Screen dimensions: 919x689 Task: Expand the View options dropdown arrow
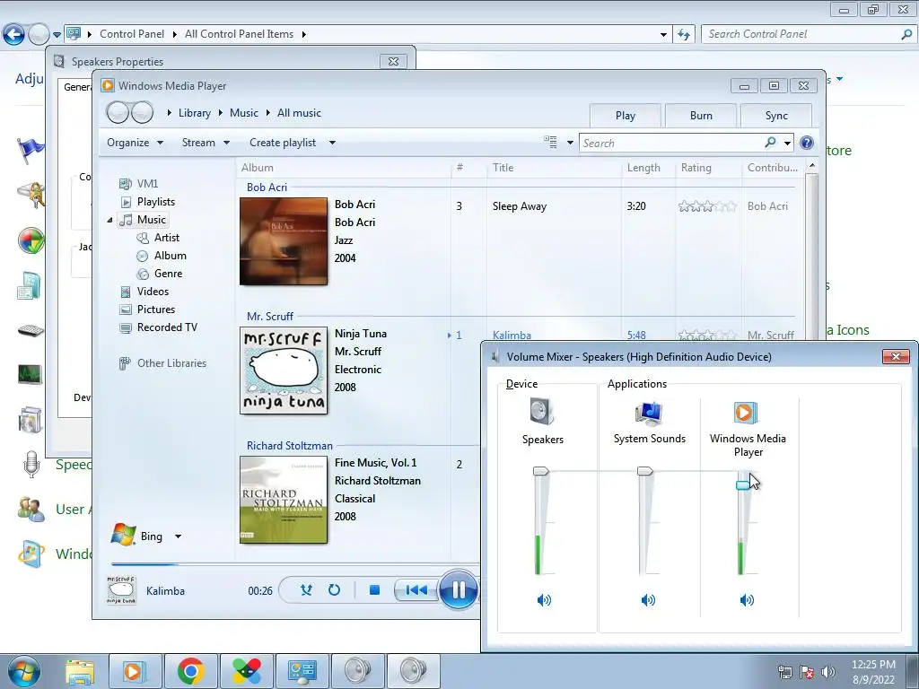pos(570,143)
